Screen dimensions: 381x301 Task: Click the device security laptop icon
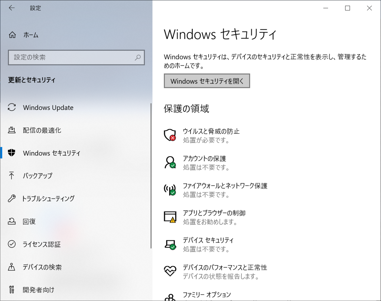[x=170, y=244]
